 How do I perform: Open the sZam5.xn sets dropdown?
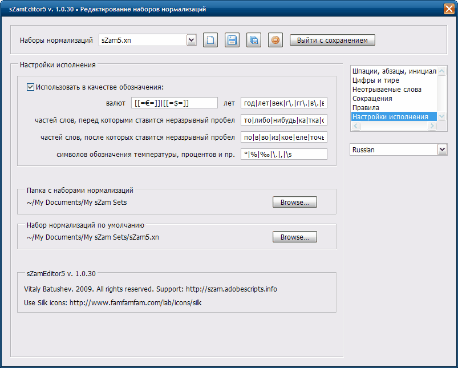click(191, 40)
